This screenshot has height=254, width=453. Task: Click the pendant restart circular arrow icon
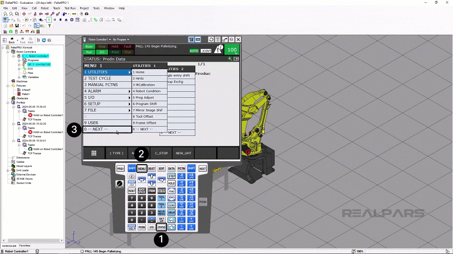(x=211, y=40)
